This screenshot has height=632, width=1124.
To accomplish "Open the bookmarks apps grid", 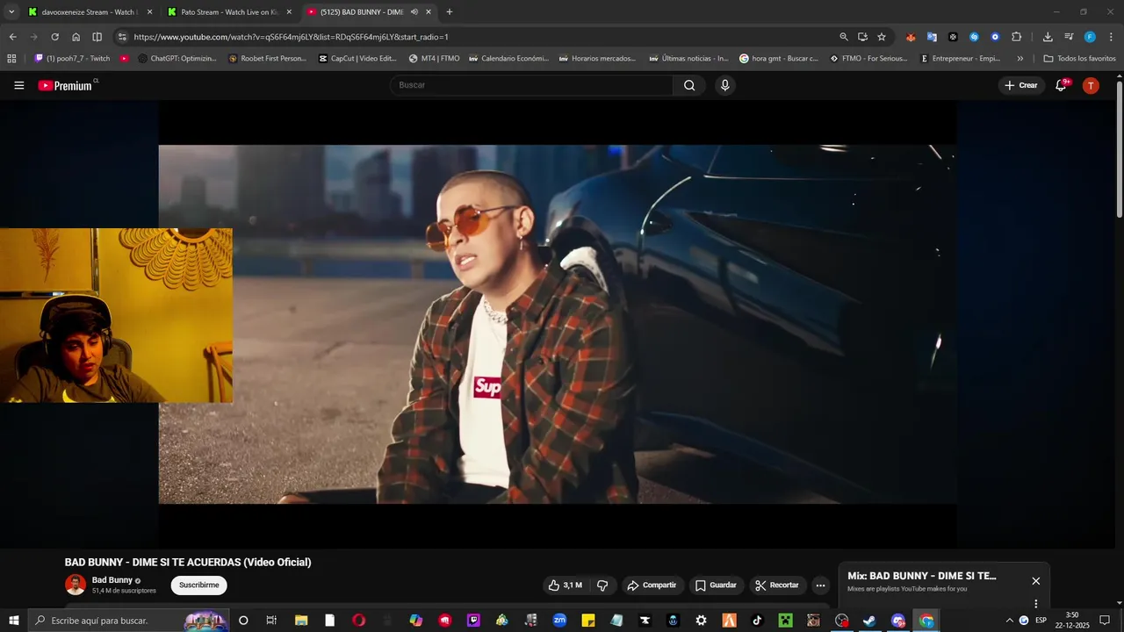I will (x=11, y=59).
